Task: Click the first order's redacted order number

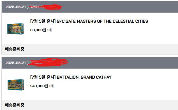Action: [45, 7]
